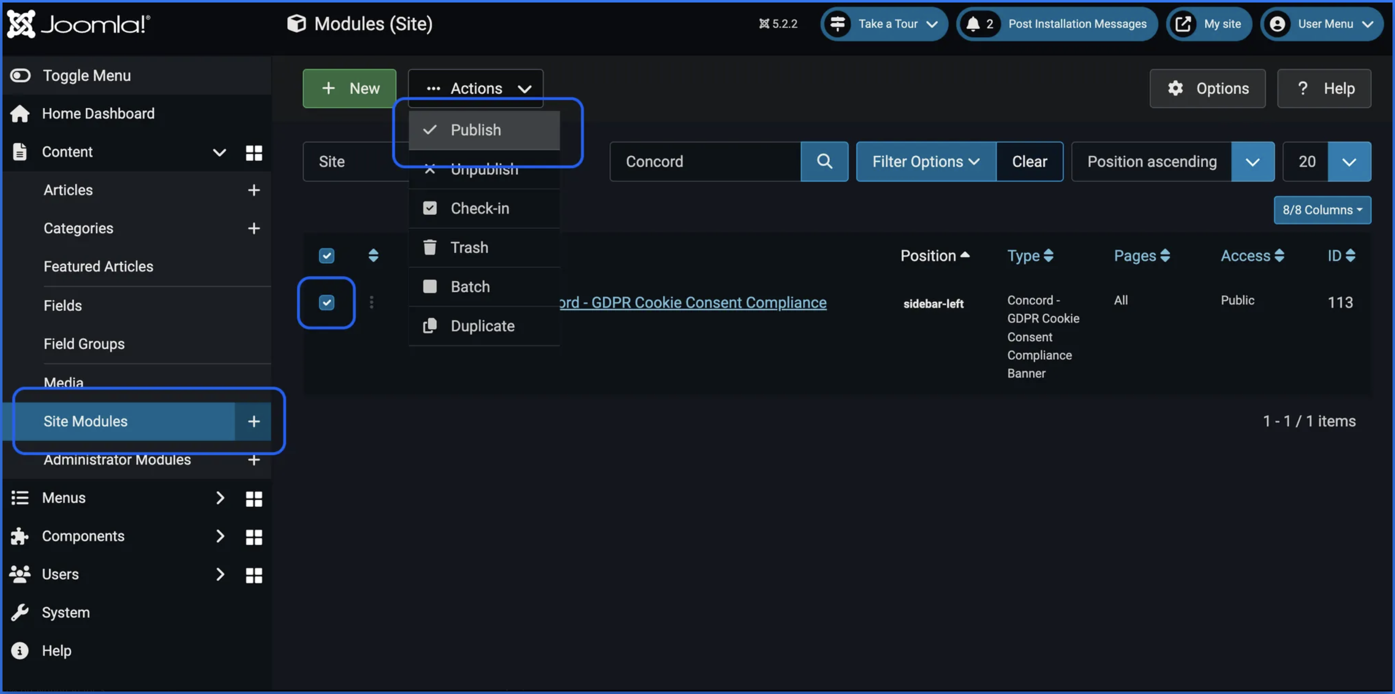Image resolution: width=1395 pixels, height=694 pixels.
Task: Click the ordering sort arrows in header
Action: pyautogui.click(x=373, y=255)
